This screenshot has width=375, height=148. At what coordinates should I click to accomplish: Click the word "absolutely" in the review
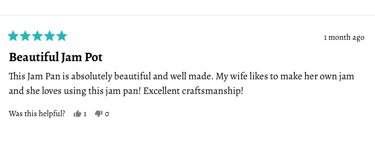click(x=92, y=77)
